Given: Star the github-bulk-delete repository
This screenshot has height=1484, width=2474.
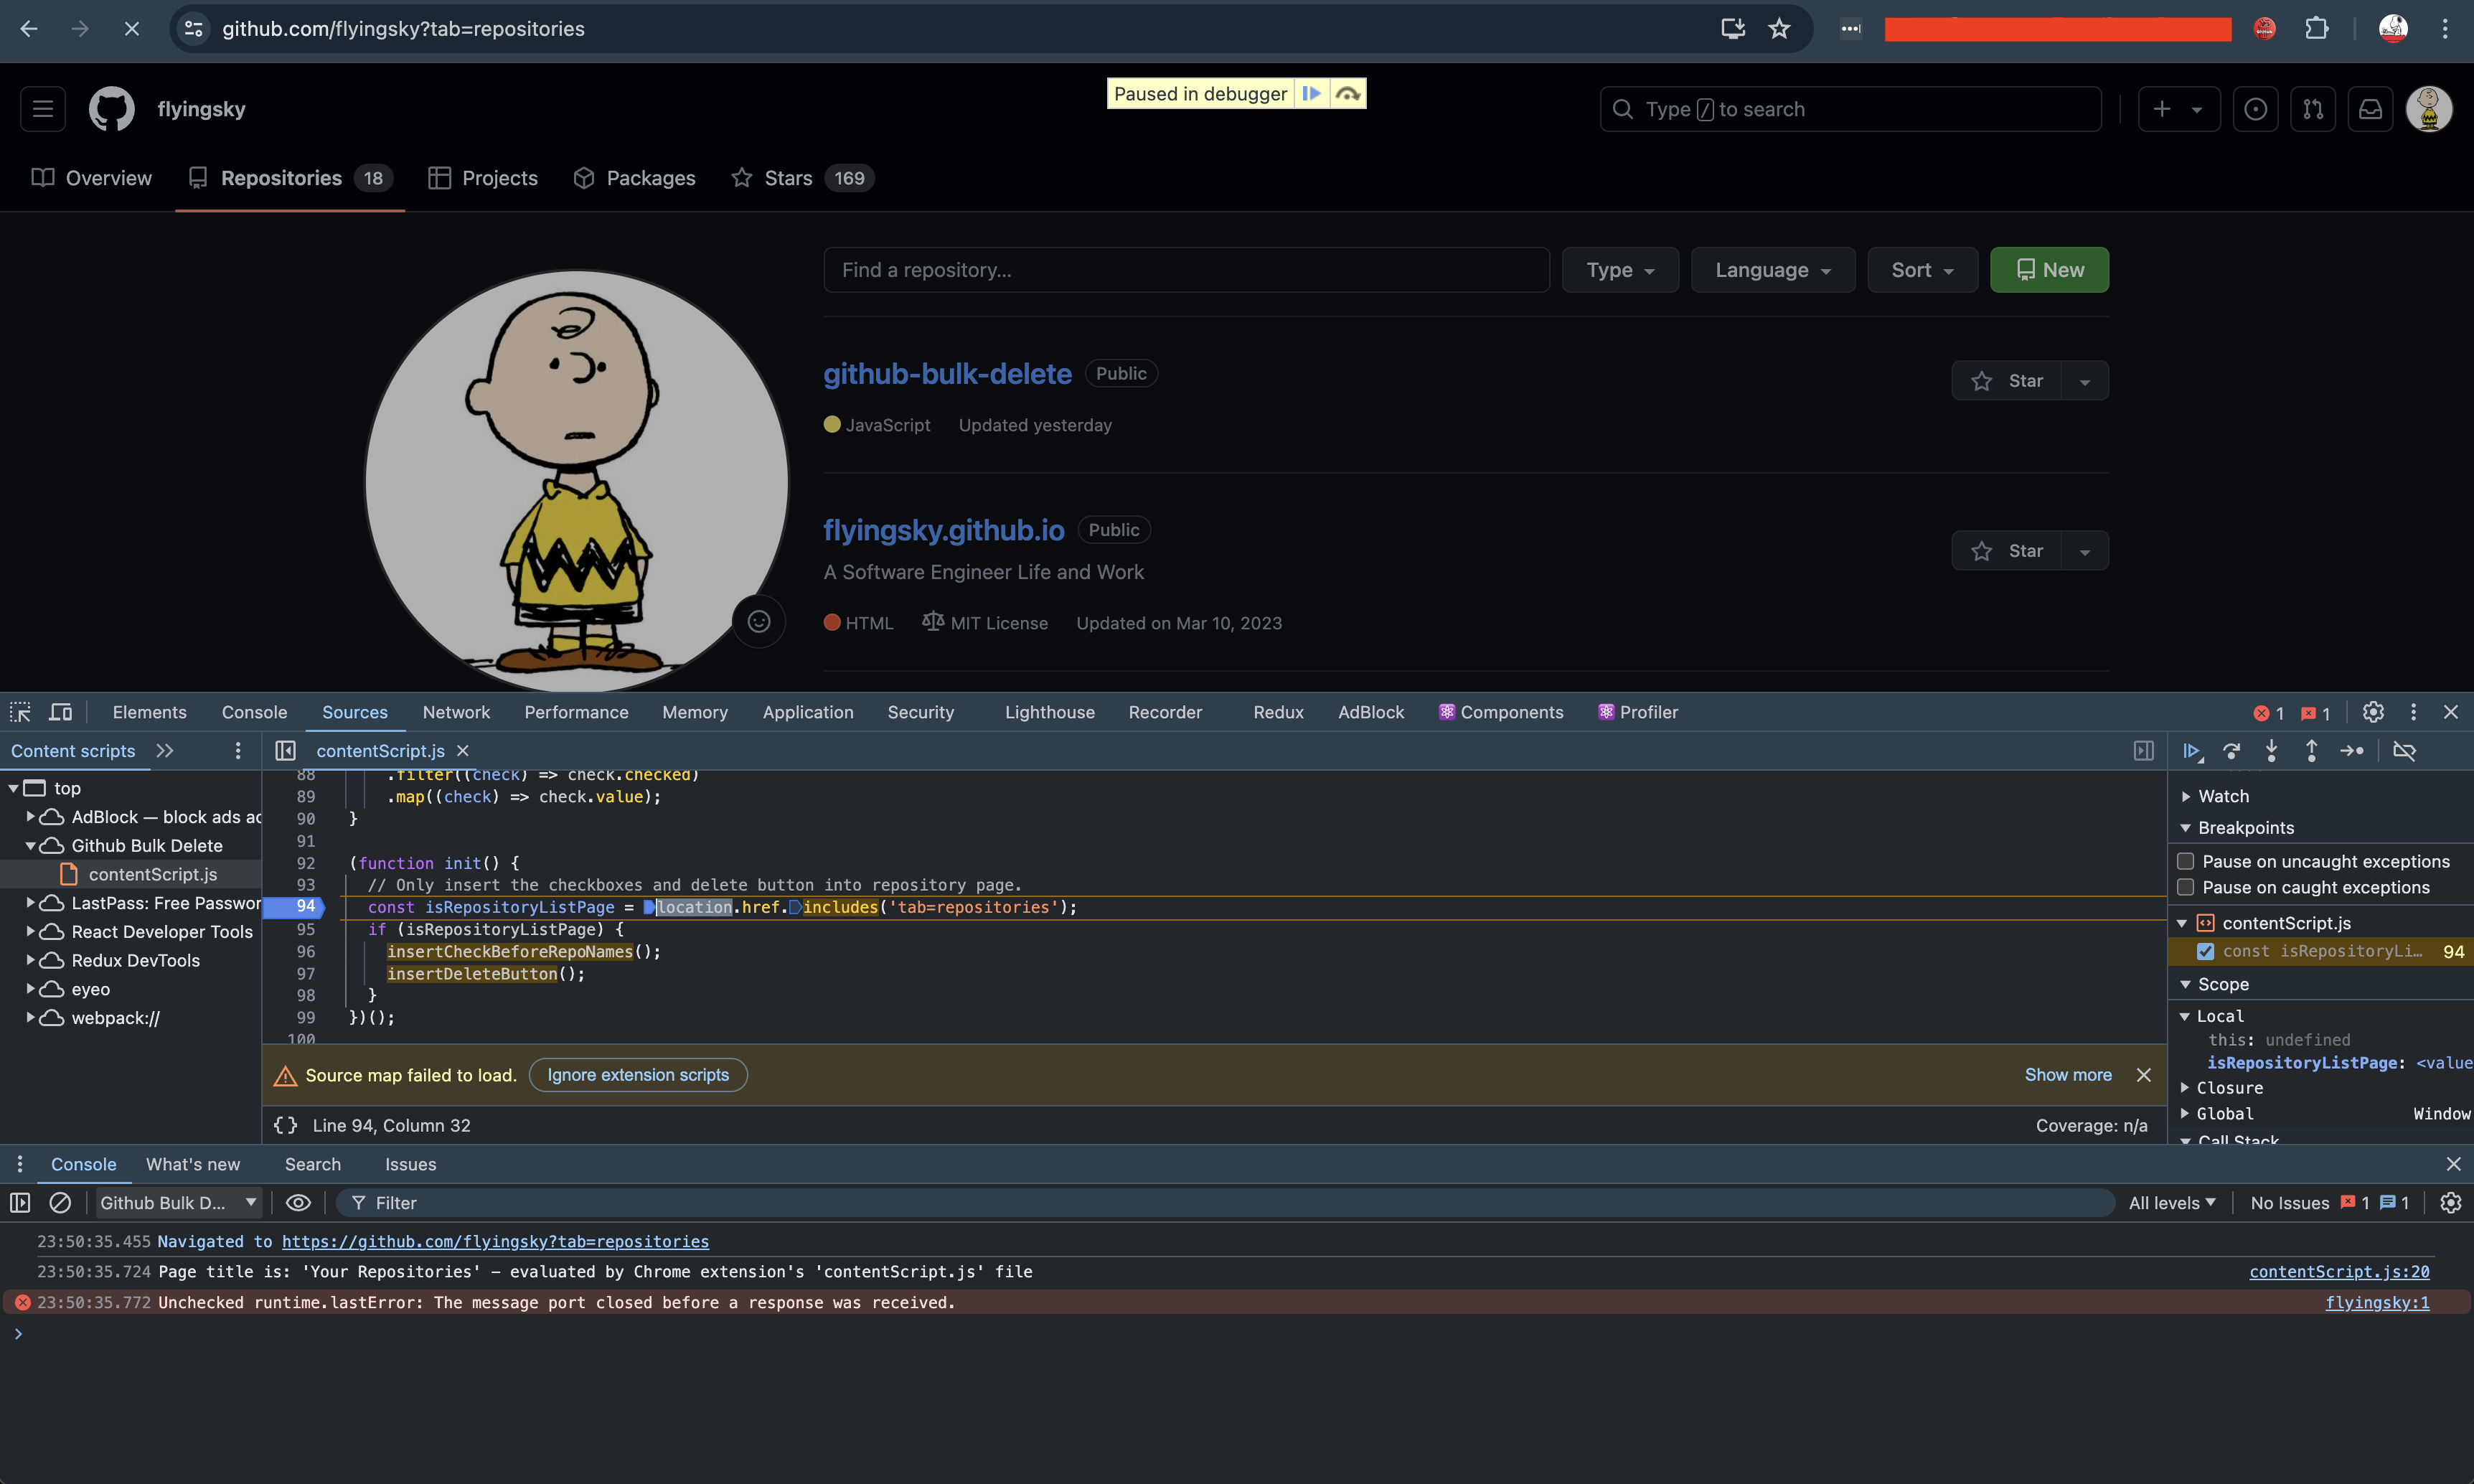Looking at the screenshot, I should coord(2006,381).
